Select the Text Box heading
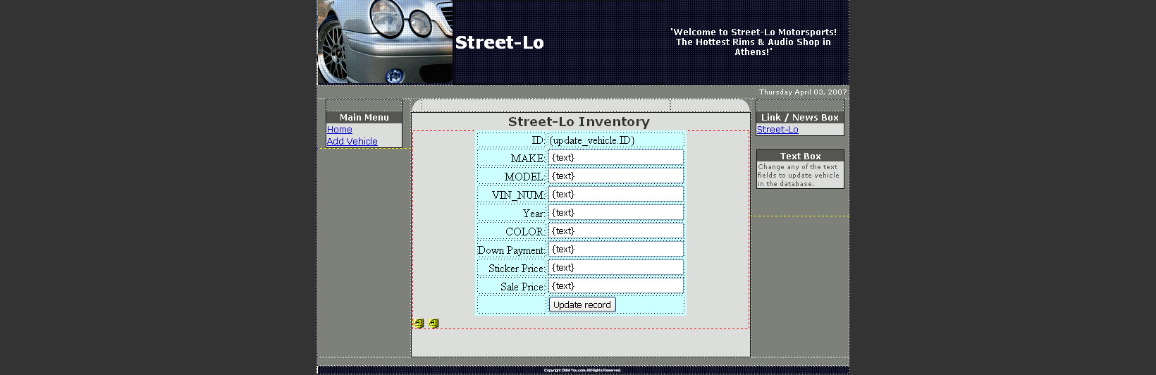 [800, 156]
